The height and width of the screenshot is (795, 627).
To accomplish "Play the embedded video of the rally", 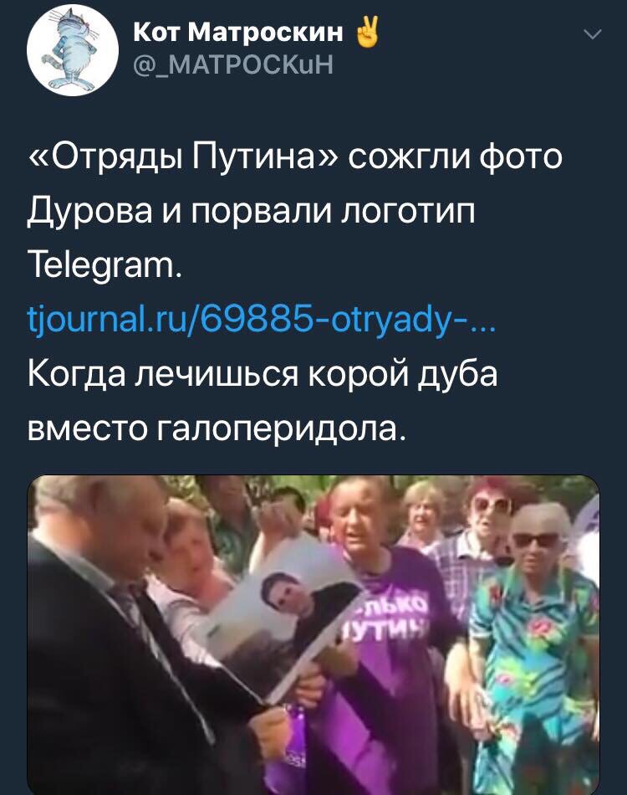I will (x=313, y=635).
